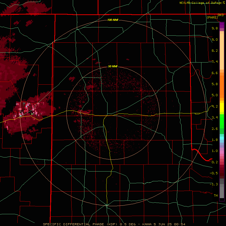This screenshot has height=226, width=226.
Task: Pick the cyan segment of the color bar
Action: click(222, 138)
